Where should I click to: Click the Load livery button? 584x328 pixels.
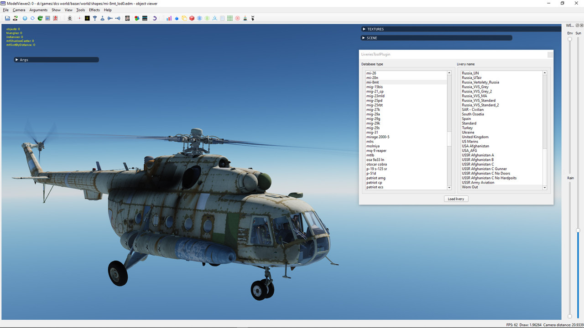pos(456,199)
